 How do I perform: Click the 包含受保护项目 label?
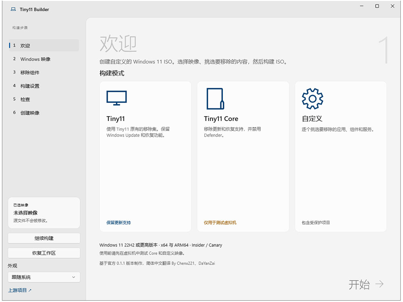tap(316, 223)
